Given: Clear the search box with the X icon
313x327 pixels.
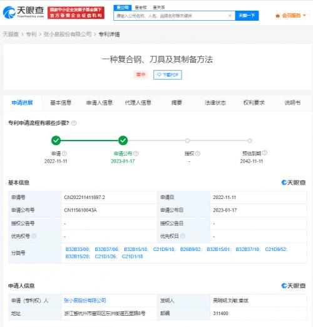Looking at the screenshot, I should pos(230,16).
